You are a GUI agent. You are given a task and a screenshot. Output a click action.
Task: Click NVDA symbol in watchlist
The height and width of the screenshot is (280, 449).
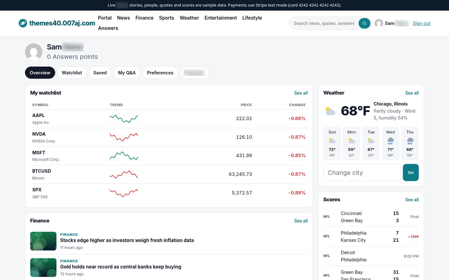[39, 134]
